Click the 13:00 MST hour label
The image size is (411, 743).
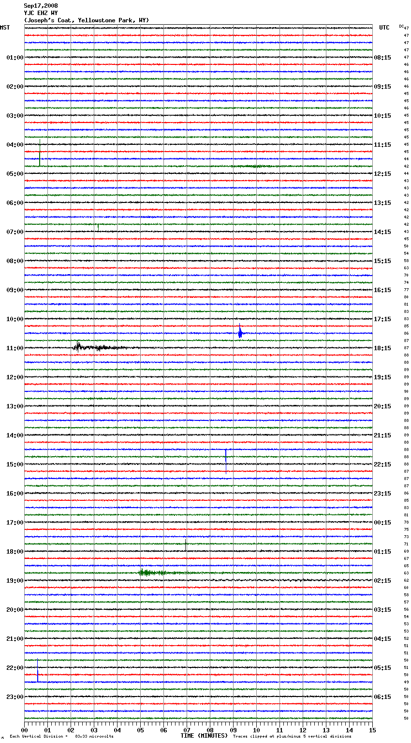point(15,406)
